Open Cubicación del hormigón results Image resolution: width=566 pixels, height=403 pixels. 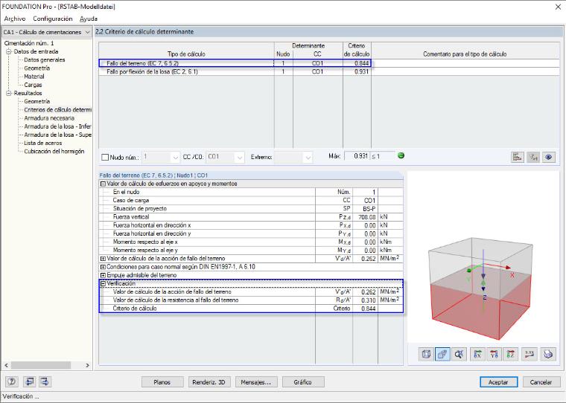pos(54,151)
